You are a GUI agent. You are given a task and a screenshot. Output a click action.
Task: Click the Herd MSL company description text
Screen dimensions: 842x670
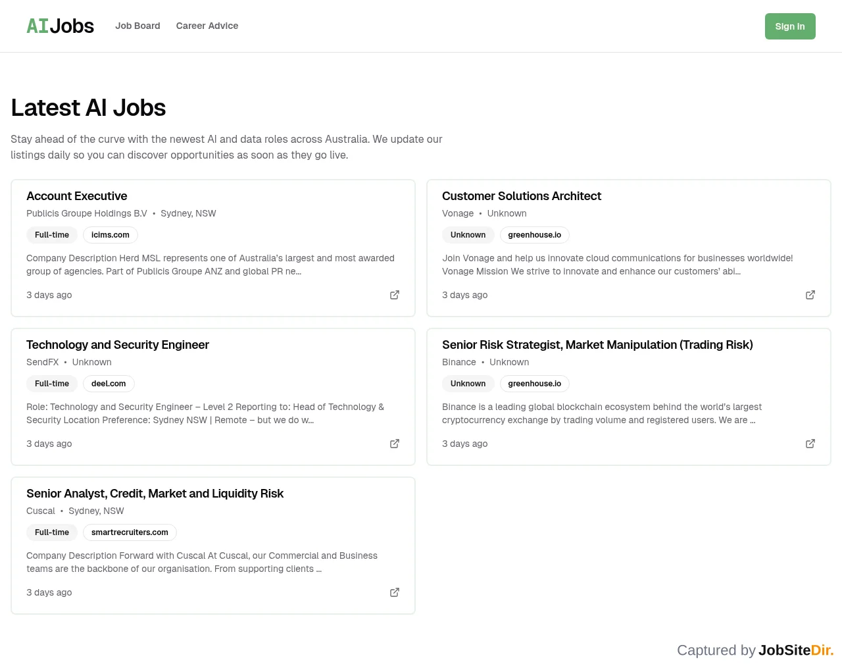[210, 265]
